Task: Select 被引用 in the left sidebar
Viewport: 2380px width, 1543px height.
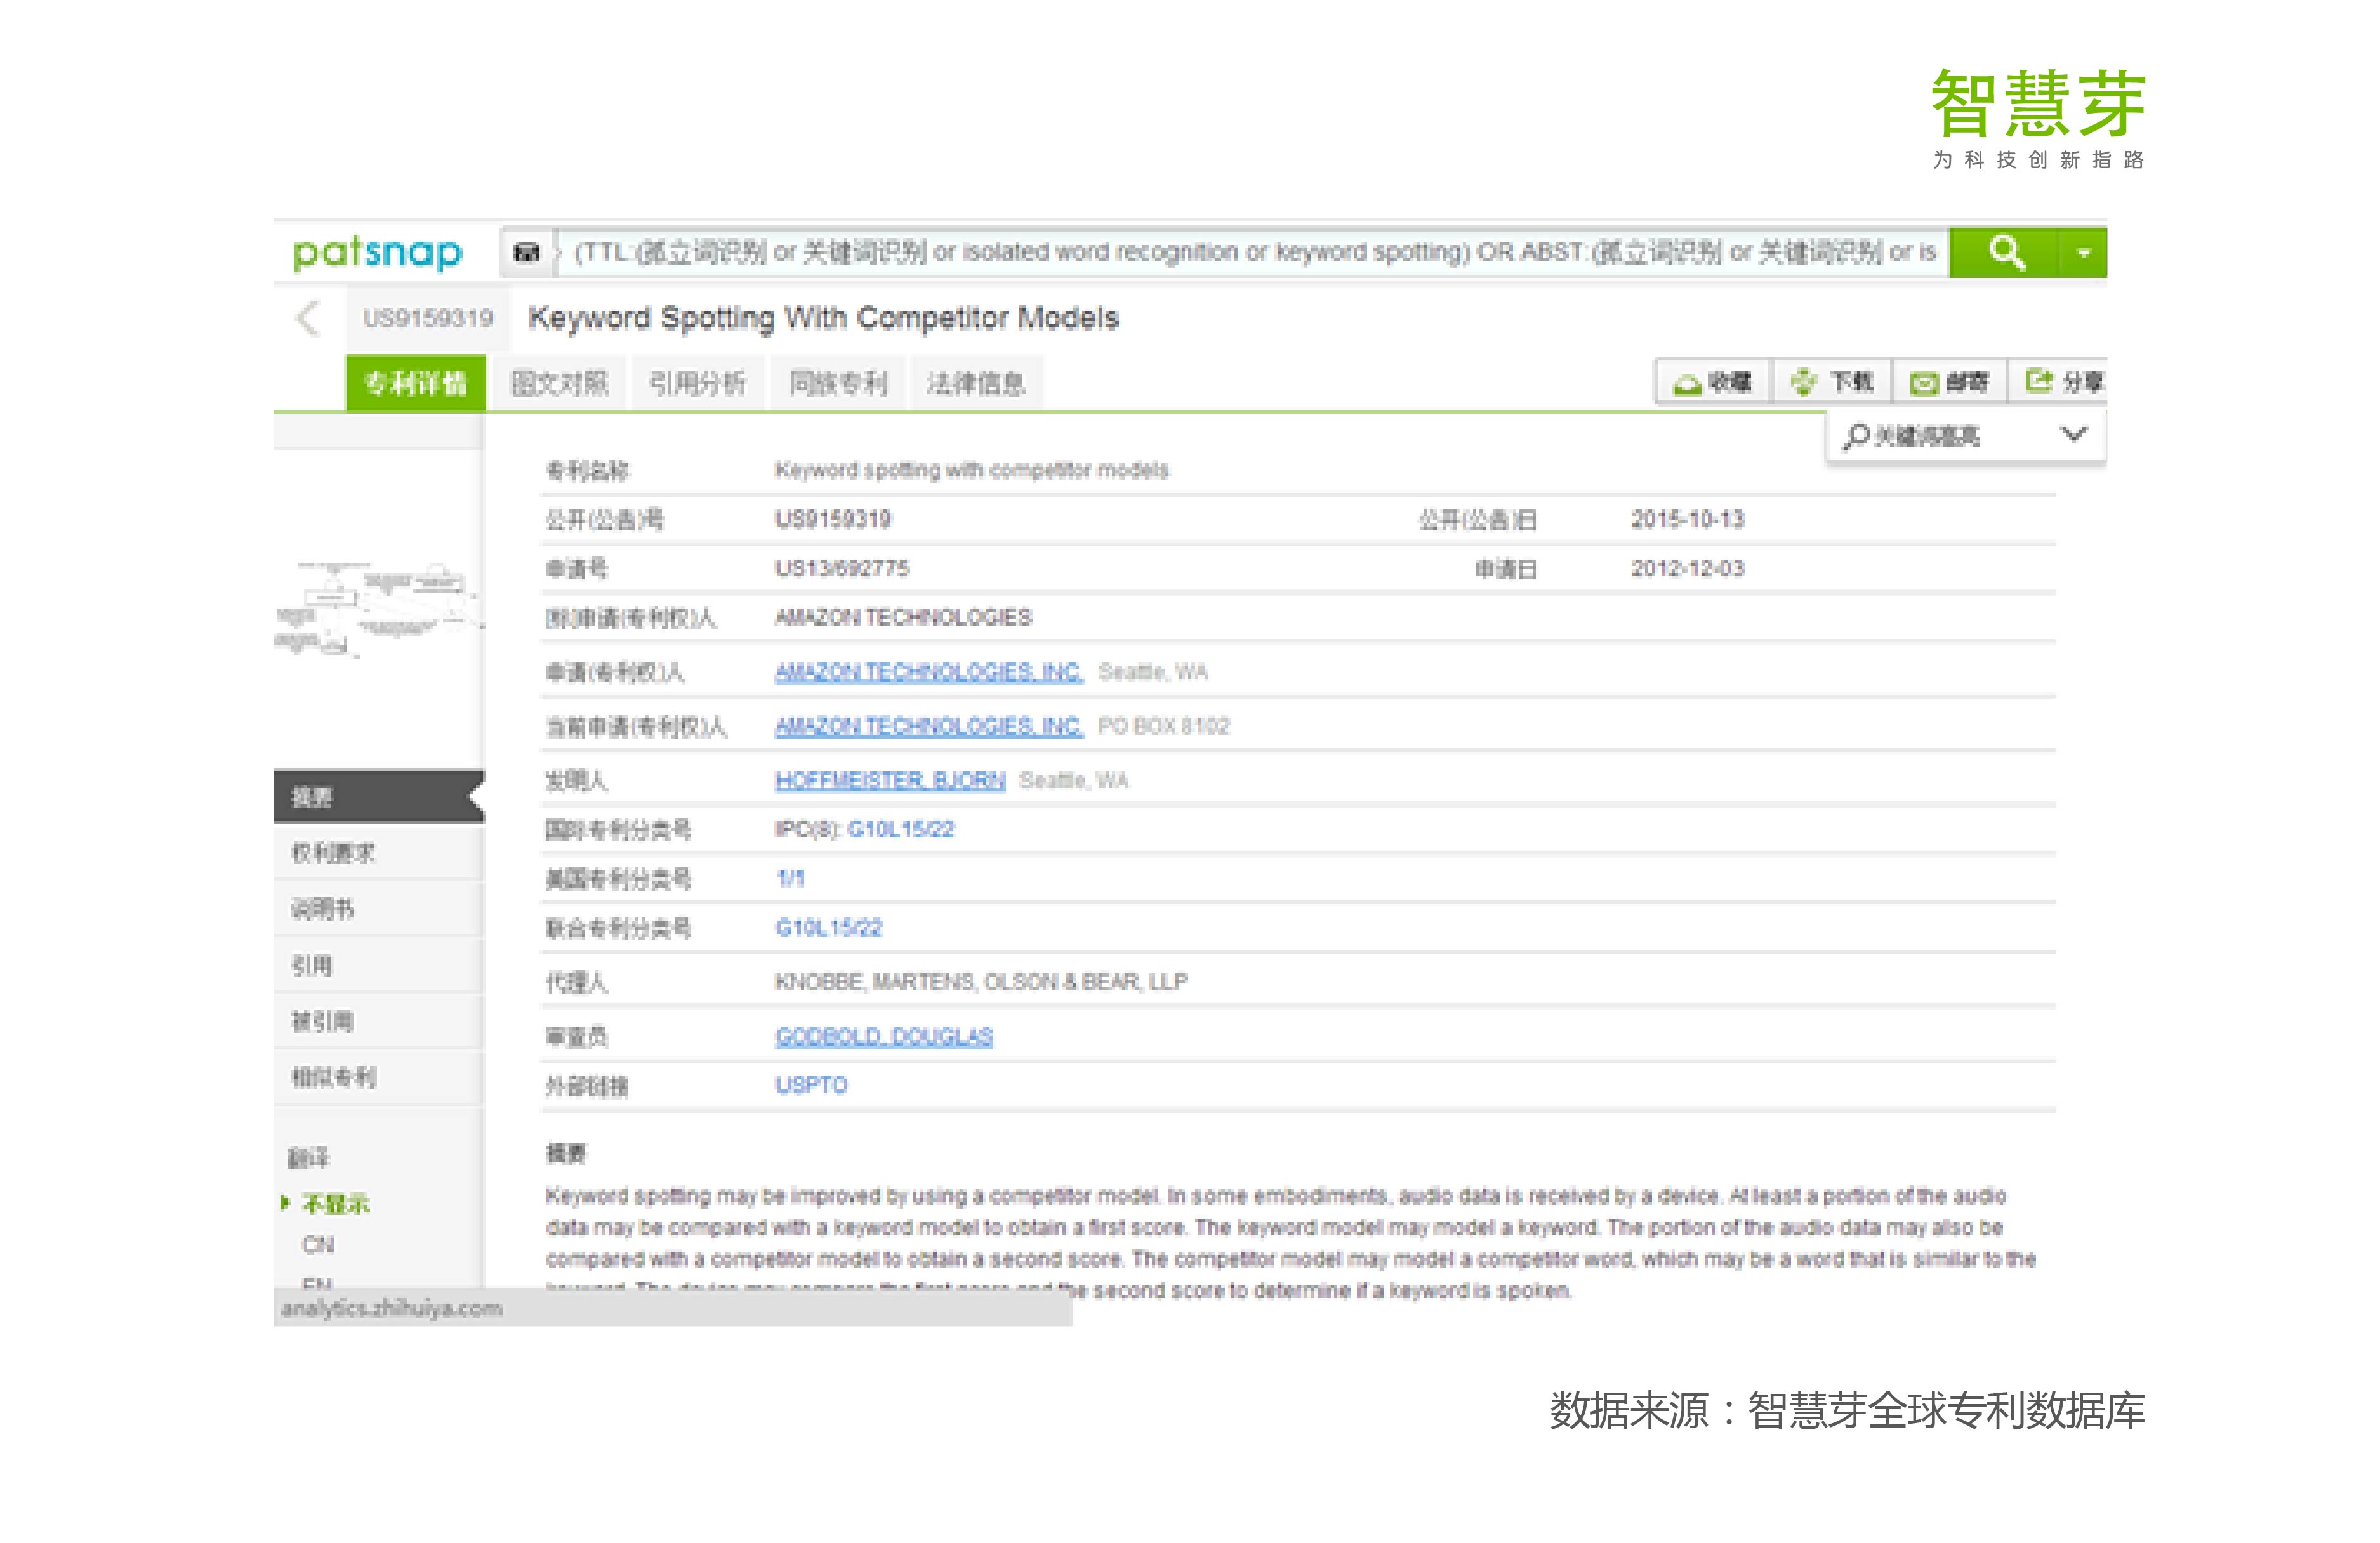Action: pyautogui.click(x=379, y=1020)
